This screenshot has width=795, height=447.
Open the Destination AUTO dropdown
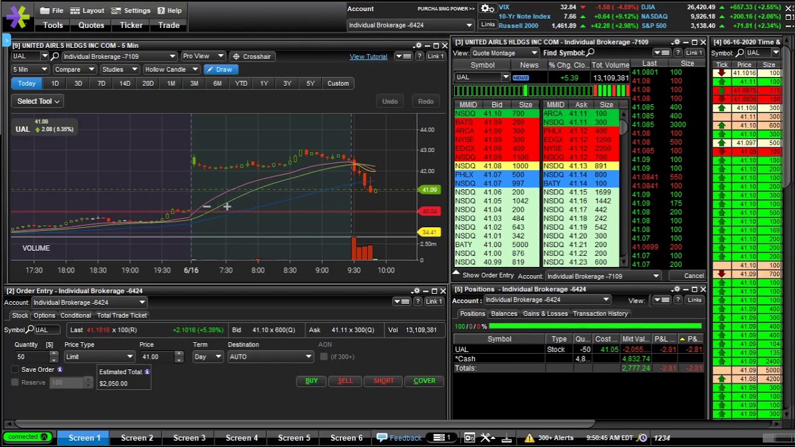point(270,356)
